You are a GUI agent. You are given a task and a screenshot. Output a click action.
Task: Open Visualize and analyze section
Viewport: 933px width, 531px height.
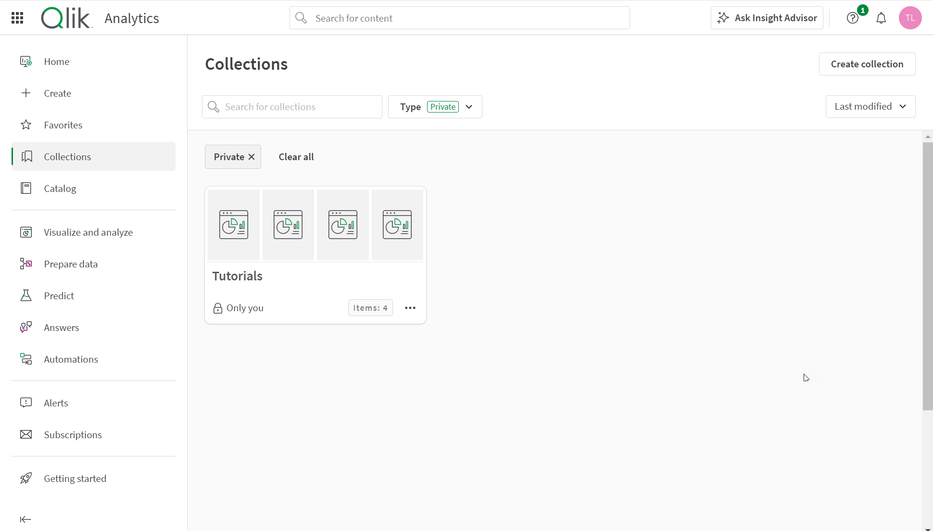[88, 232]
